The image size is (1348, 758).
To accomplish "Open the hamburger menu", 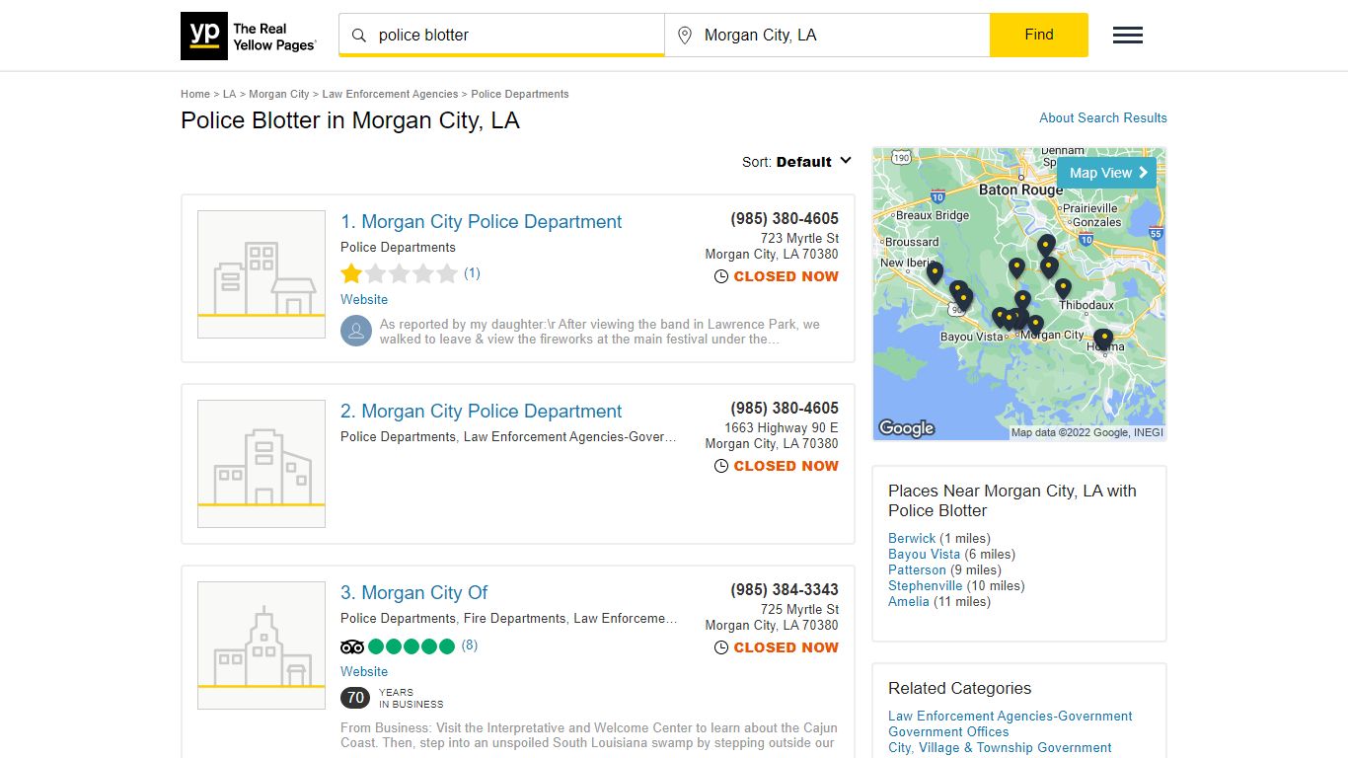I will [x=1128, y=36].
